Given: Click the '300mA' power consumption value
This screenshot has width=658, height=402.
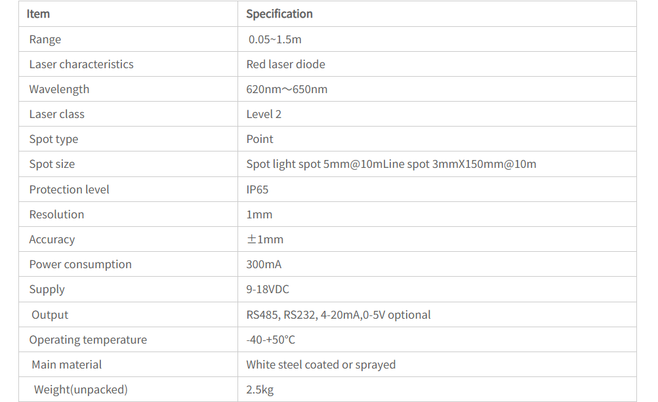Looking at the screenshot, I should [264, 264].
